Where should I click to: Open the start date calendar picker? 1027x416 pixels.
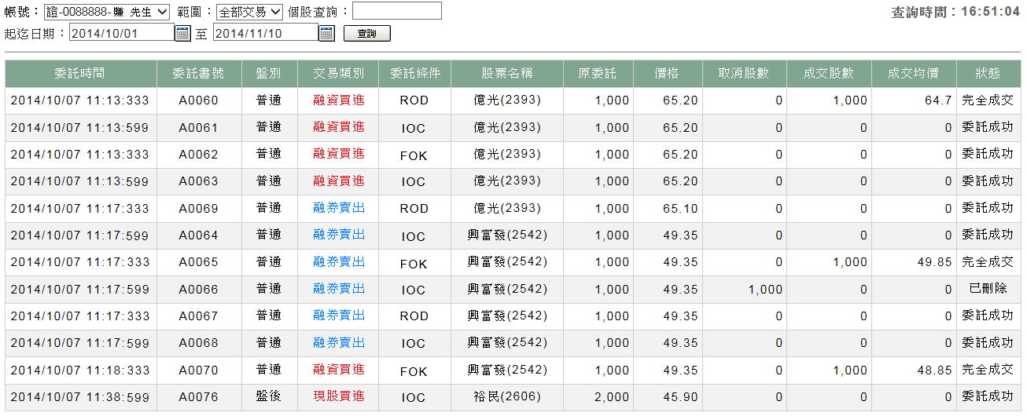pyautogui.click(x=182, y=33)
